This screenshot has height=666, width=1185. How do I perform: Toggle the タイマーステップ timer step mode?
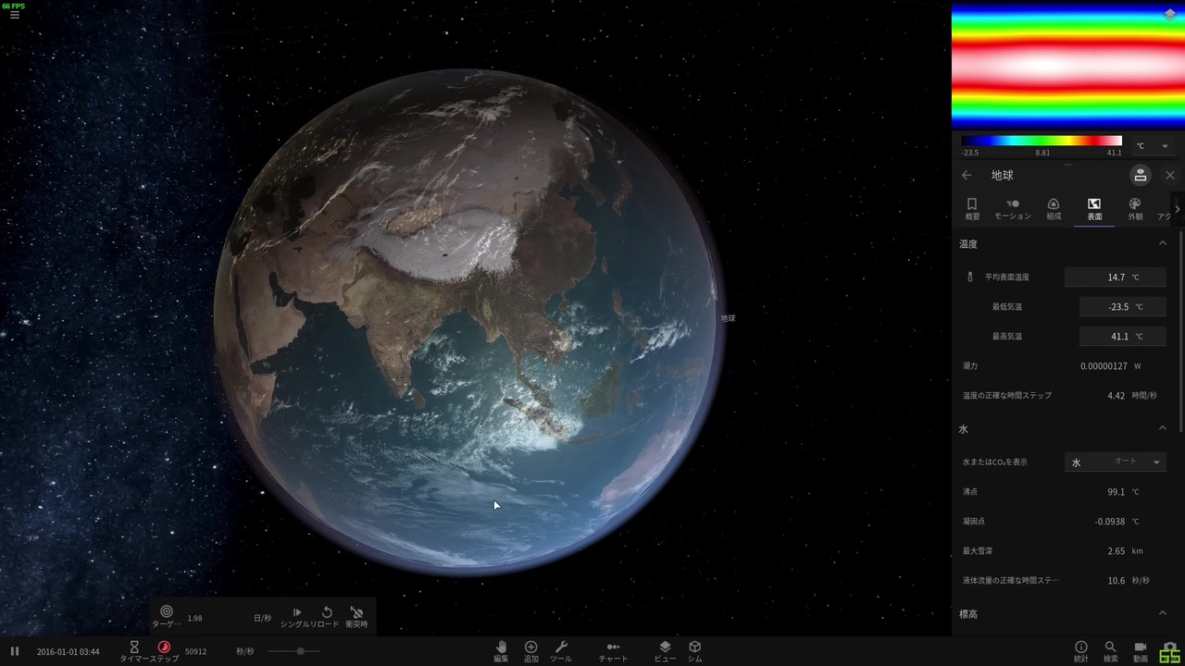click(164, 647)
